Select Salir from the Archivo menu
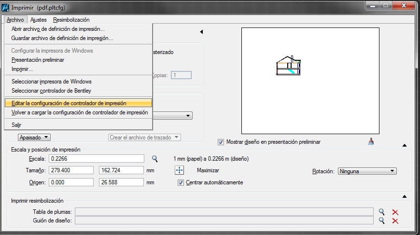The image size is (420, 235). (x=79, y=124)
